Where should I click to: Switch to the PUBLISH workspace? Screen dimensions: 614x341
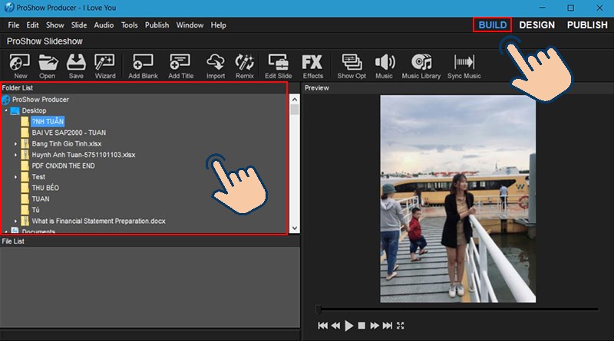[587, 25]
